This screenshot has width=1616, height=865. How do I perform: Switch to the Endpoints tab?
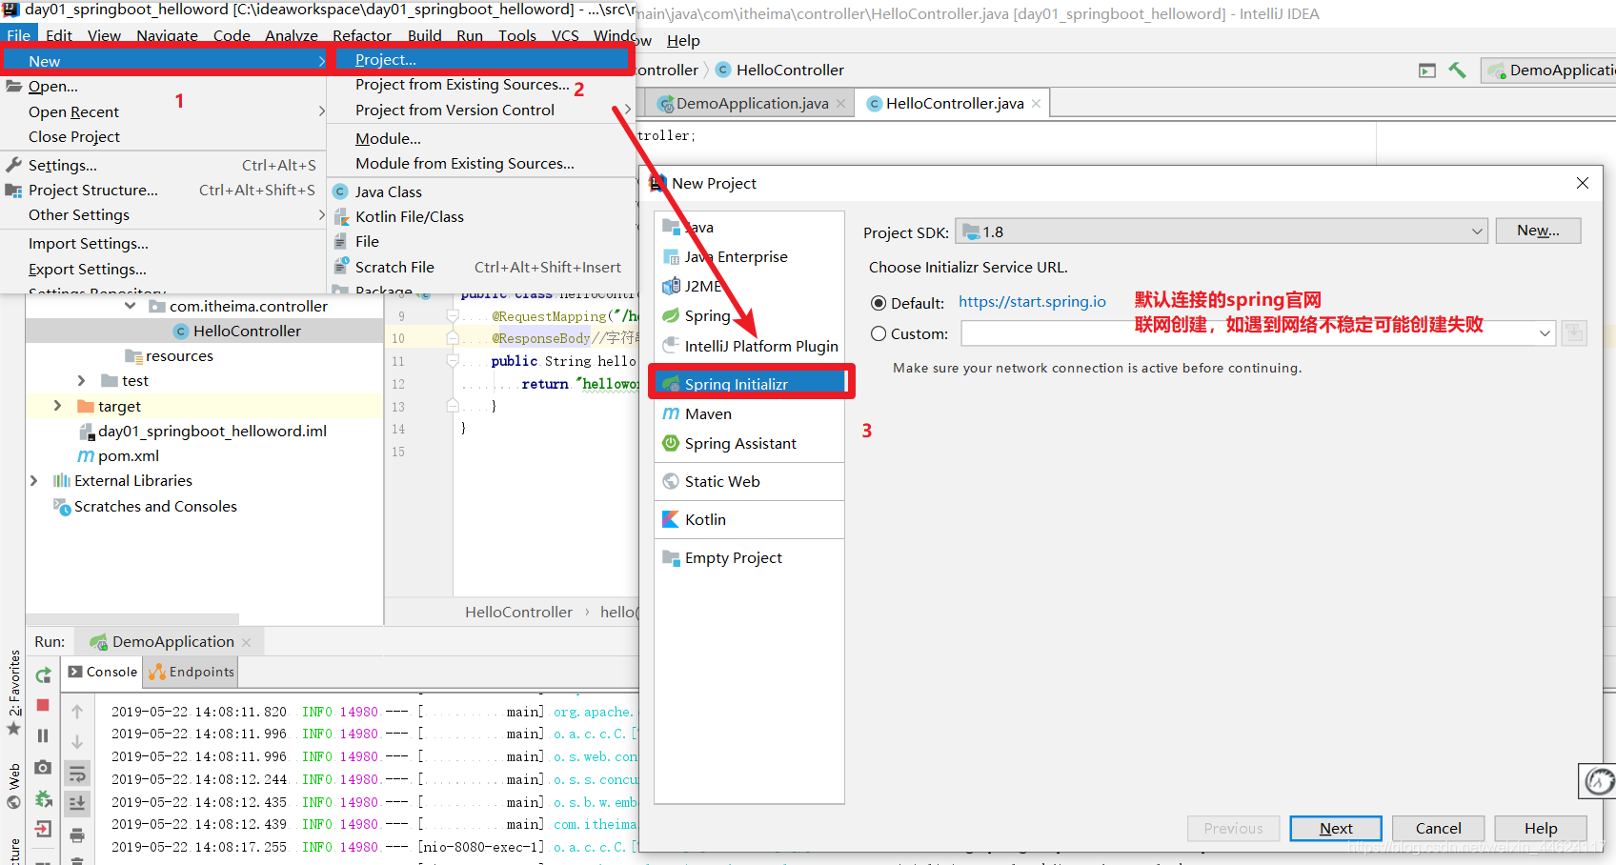pos(192,672)
